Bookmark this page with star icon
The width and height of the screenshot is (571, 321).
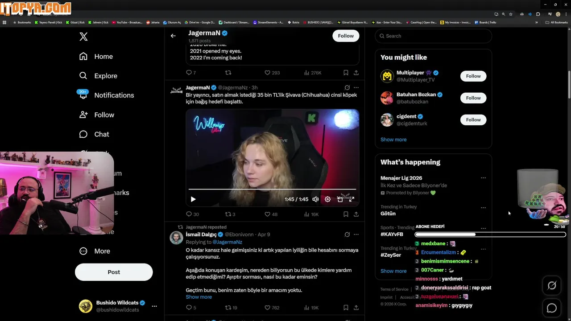(511, 14)
